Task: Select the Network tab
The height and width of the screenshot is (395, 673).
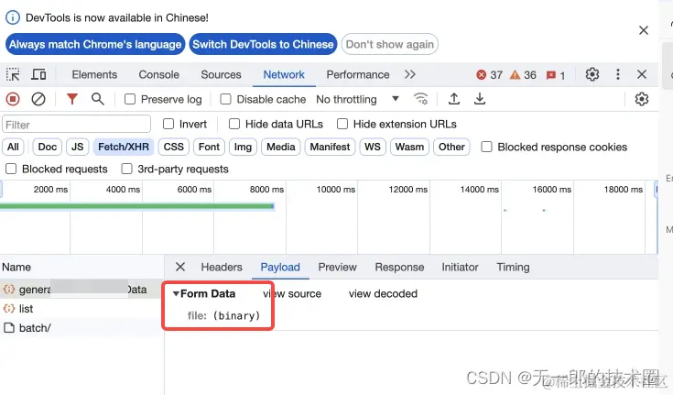Action: click(x=284, y=75)
